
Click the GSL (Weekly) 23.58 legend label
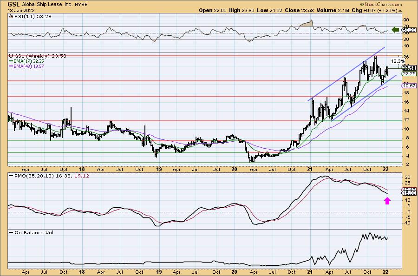tap(40, 56)
